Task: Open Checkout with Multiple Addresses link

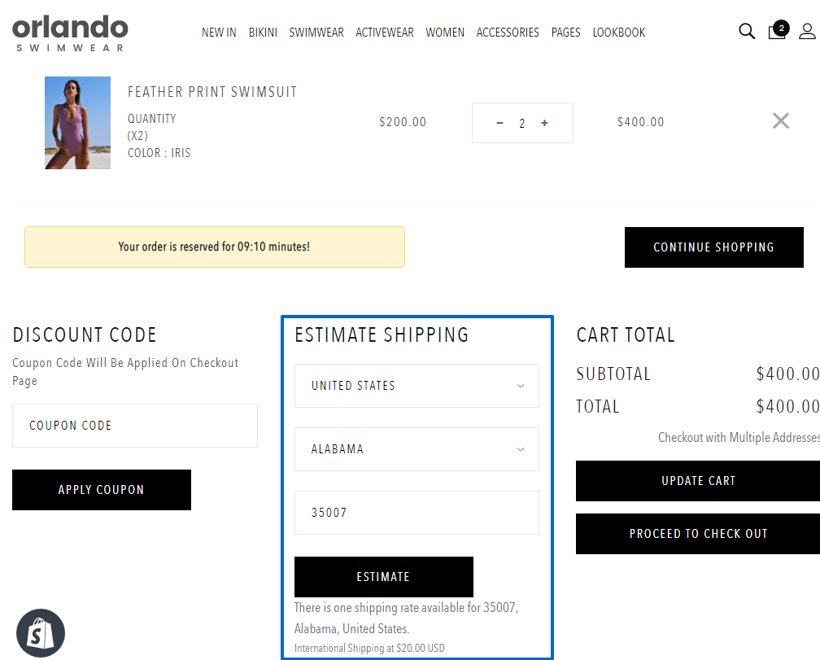Action: coord(739,437)
